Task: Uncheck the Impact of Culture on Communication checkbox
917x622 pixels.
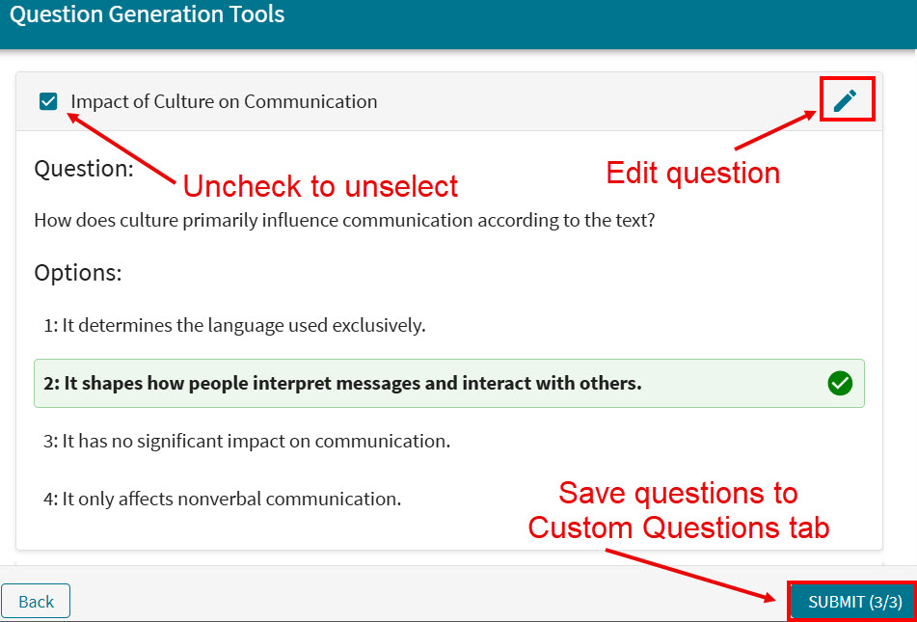Action: click(48, 101)
